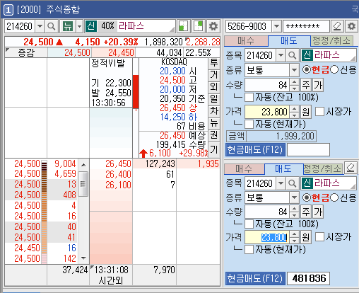Click the lower 현금매도(F12) button
Image resolution: width=359 pixels, height=293 pixels.
pos(255,279)
